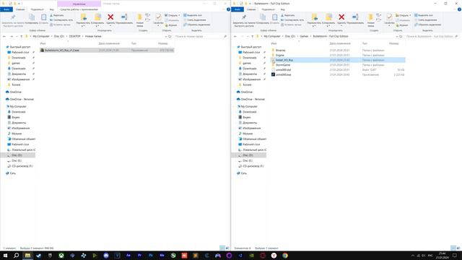Click Invert selection in Новая папка window ribbon
462x260 pixels.
(x=196, y=25)
